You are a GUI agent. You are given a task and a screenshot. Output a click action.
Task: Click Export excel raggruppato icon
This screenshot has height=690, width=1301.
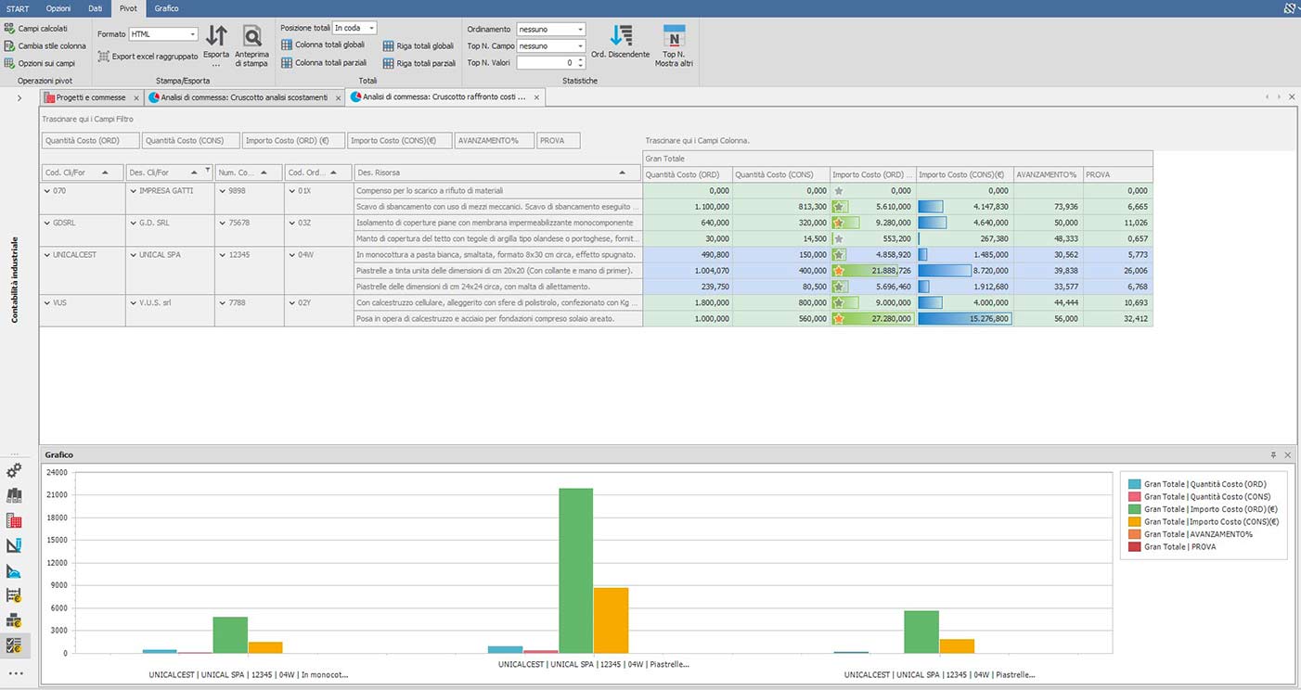[104, 57]
